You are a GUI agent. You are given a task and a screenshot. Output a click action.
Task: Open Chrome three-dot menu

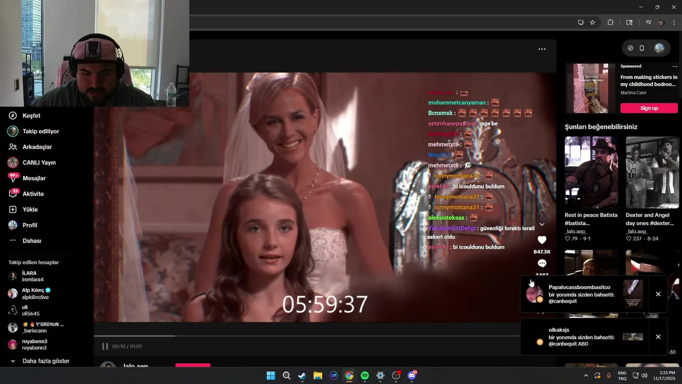[x=675, y=22]
